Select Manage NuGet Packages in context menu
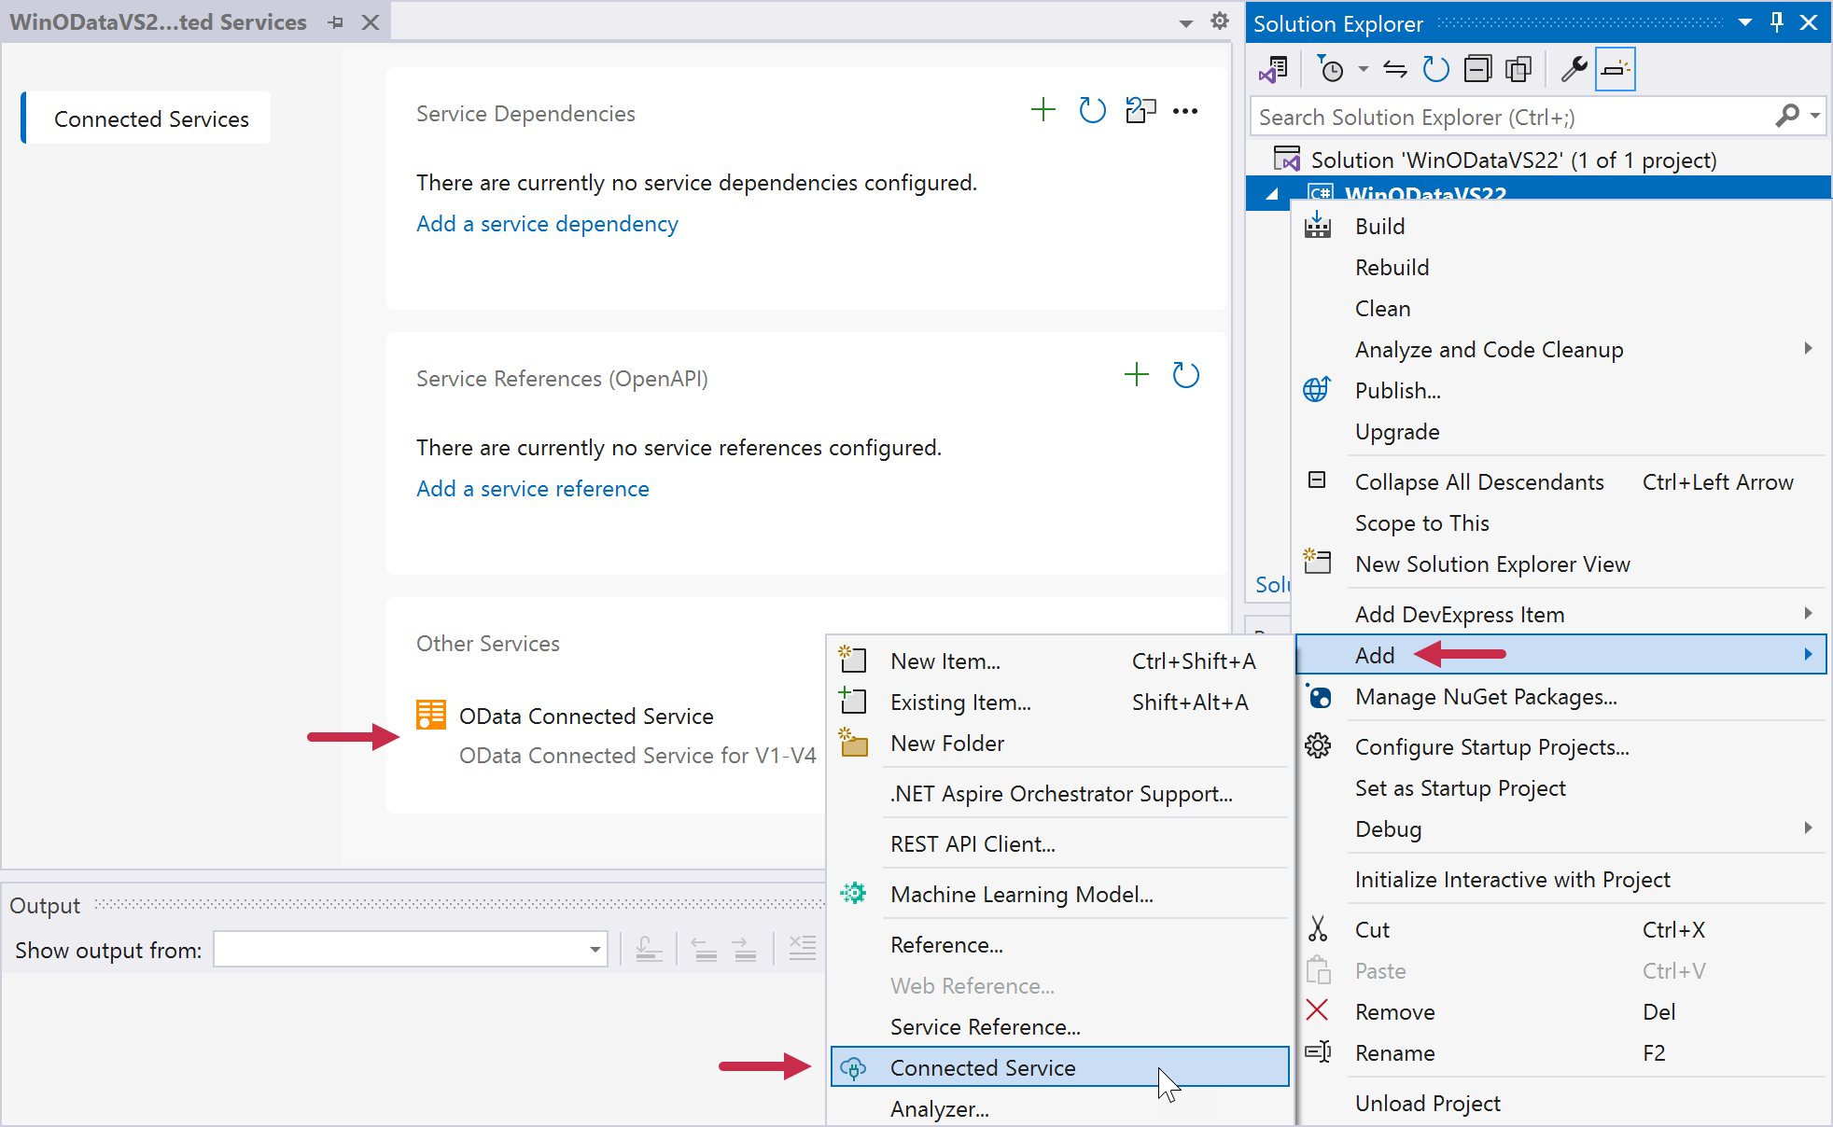 coord(1485,697)
